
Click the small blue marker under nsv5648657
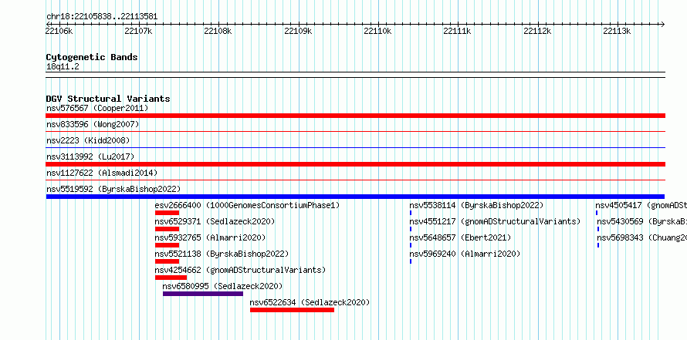point(411,245)
